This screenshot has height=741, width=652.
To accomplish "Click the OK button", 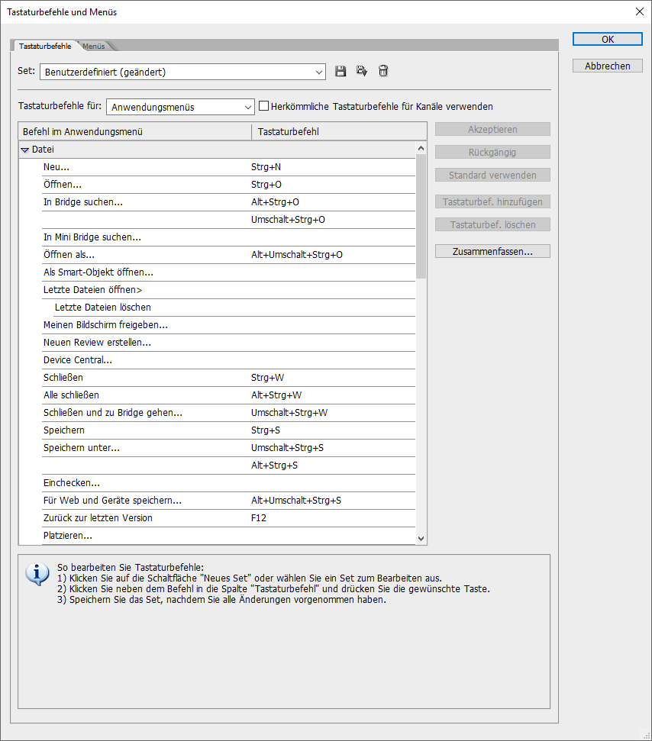I will 608,40.
